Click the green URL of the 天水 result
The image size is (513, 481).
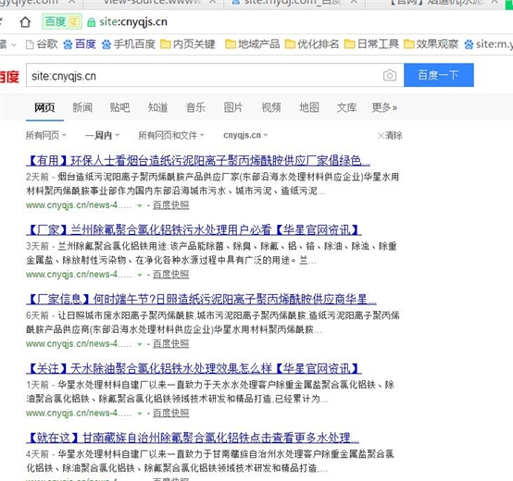79,413
